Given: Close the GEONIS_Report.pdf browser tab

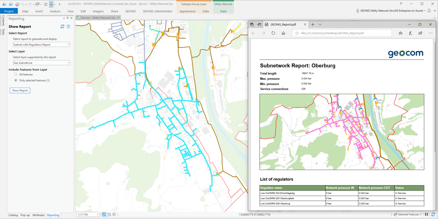Looking at the screenshot, I should (x=305, y=24).
